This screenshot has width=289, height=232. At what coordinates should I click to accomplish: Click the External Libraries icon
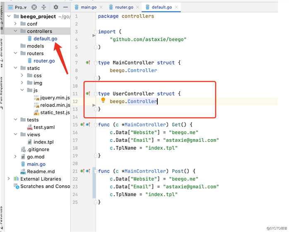click(x=16, y=179)
